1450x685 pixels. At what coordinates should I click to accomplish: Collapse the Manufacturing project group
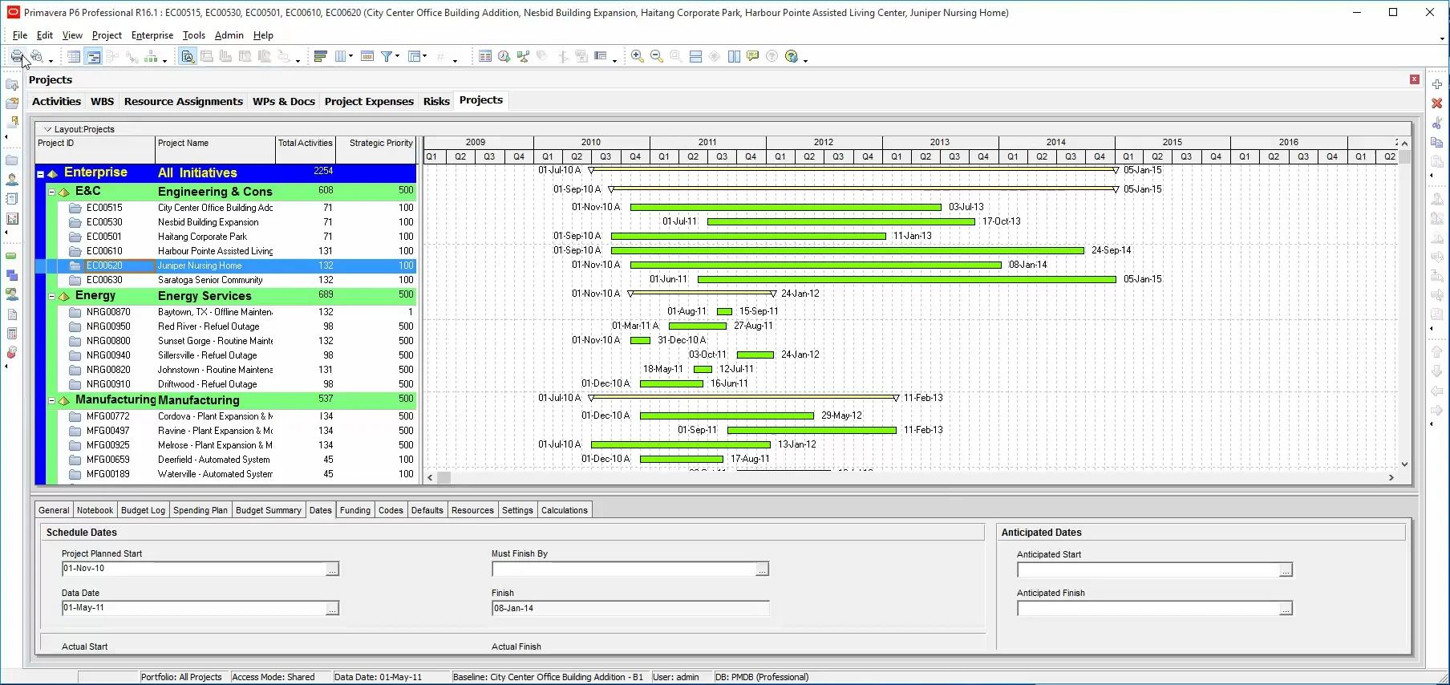[x=51, y=400]
